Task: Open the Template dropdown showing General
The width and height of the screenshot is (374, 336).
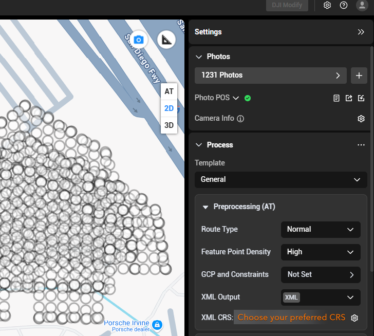Action: point(280,179)
